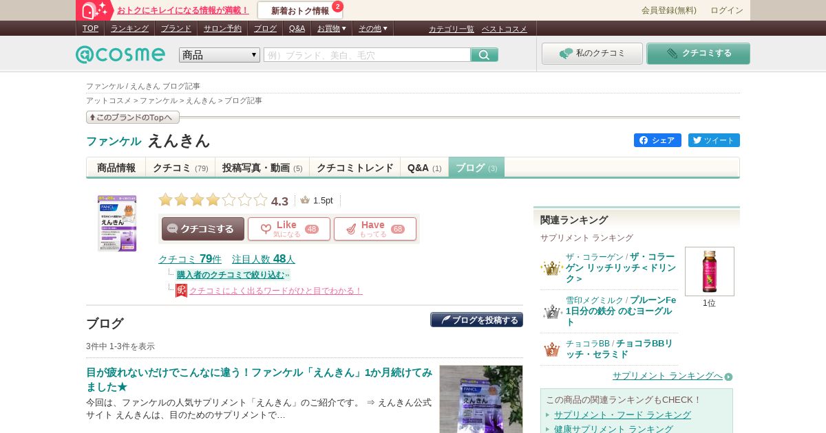Open 新着おトク情報 notifications
This screenshot has width=826, height=433.
tap(300, 10)
